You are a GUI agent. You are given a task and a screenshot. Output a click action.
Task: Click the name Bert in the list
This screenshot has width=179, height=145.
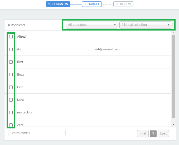[20, 62]
